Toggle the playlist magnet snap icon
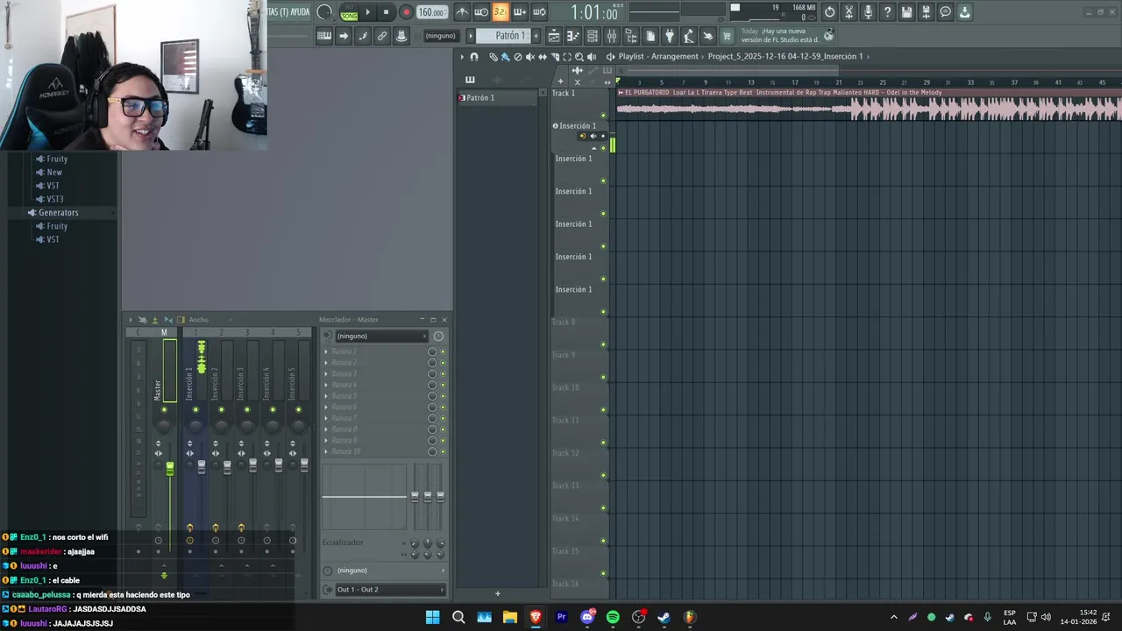 (x=474, y=57)
